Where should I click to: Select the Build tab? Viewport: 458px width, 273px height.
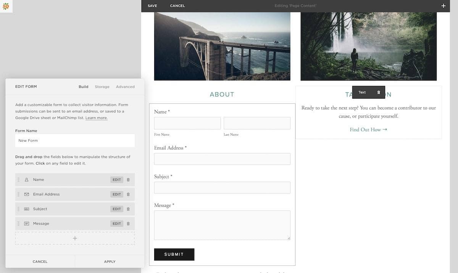tap(83, 87)
